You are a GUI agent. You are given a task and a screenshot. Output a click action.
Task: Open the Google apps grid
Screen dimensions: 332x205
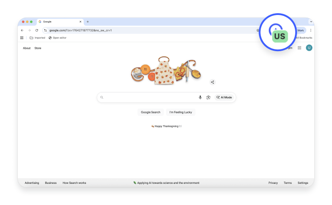[x=299, y=48]
